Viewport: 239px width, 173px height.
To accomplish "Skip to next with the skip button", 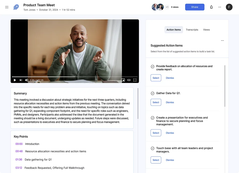I will 21,80.
